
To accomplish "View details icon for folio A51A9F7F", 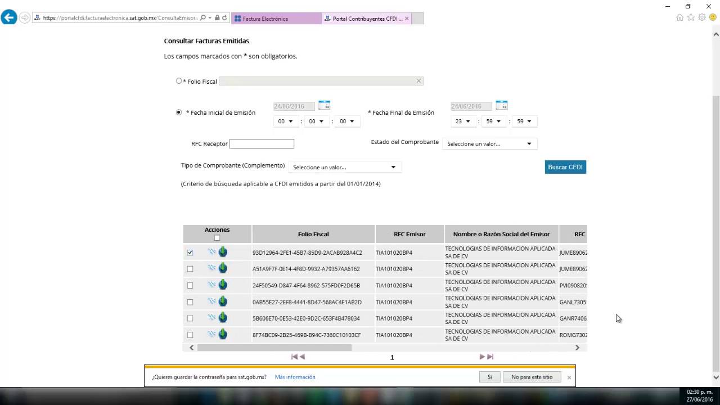I will (211, 268).
